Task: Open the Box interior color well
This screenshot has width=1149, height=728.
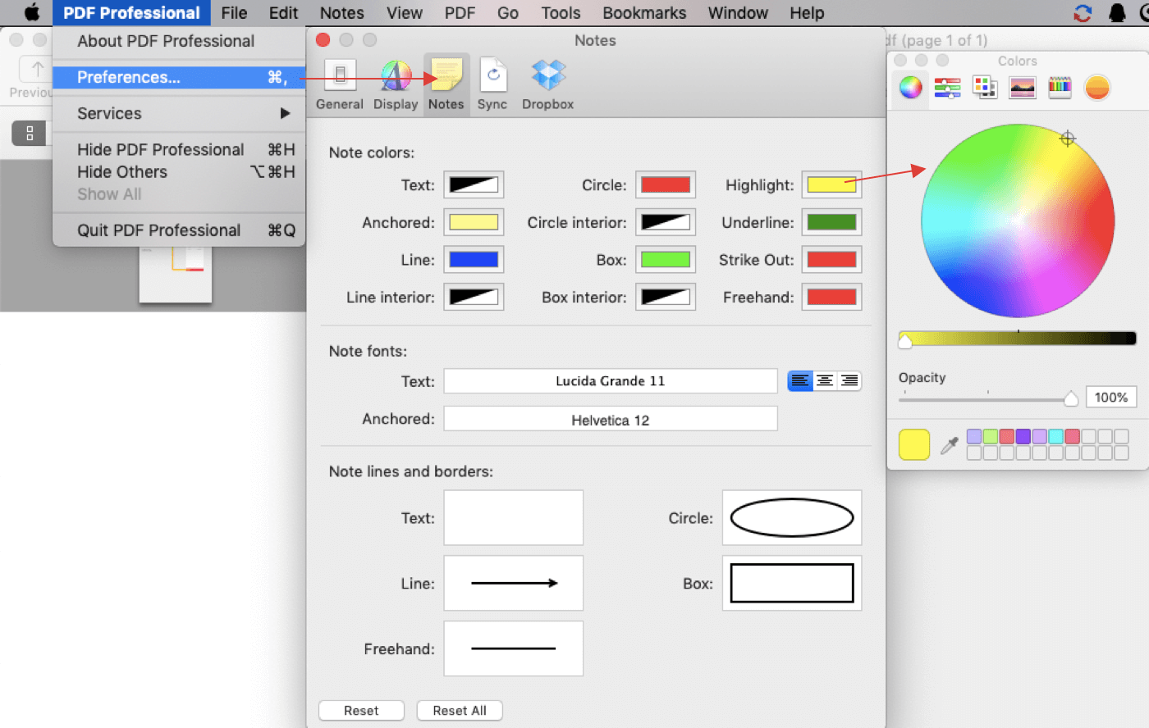Action: 666,297
